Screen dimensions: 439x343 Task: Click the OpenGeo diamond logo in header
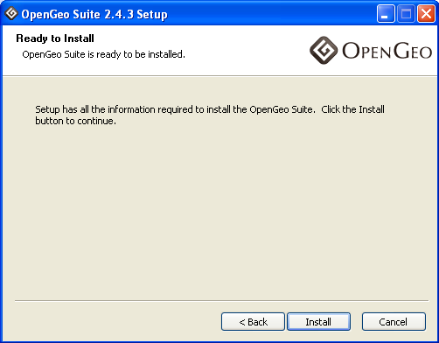[x=324, y=50]
